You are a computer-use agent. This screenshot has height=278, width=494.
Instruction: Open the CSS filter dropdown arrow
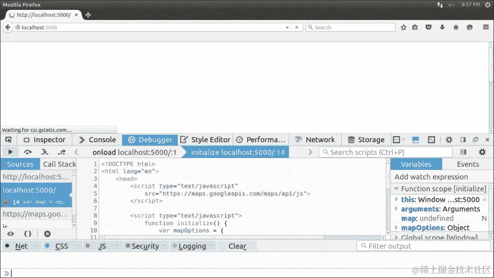point(77,246)
